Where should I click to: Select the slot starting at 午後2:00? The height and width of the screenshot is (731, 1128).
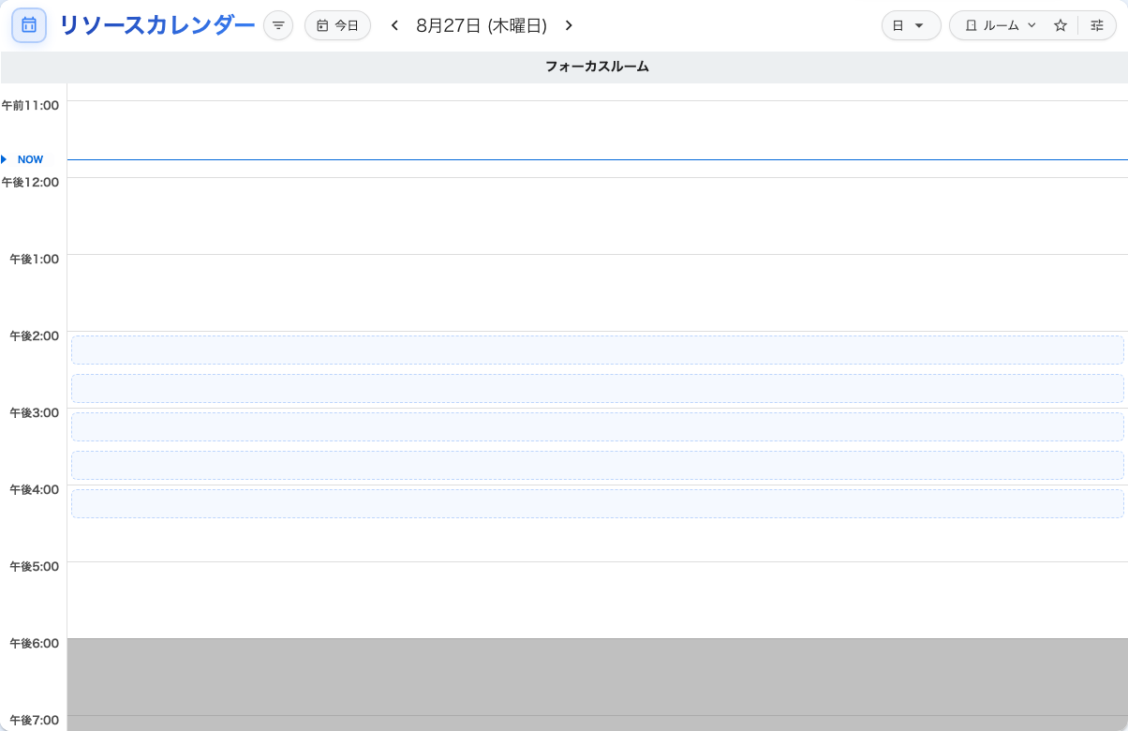tap(598, 350)
